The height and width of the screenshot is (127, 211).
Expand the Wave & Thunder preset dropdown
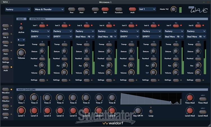coord(49,9)
